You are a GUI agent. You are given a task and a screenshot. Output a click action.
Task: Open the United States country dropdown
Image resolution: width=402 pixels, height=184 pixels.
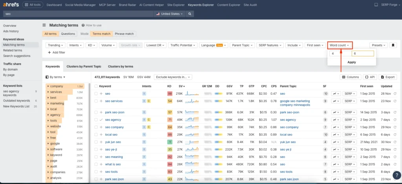[x=170, y=14]
